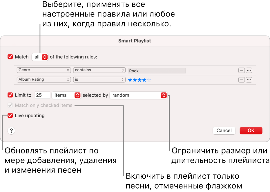Open the 'random' selected-by popup
270x192 pixels.
[138, 95]
